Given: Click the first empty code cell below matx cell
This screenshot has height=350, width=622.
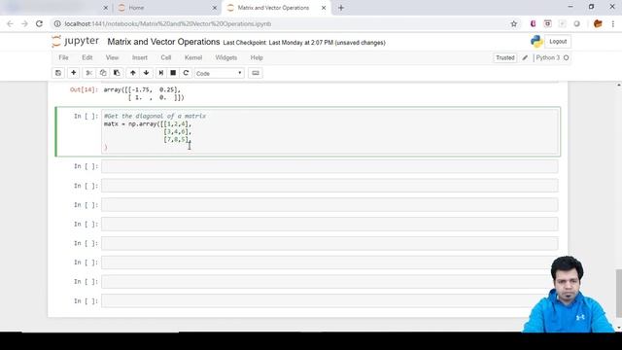Looking at the screenshot, I should 329,166.
